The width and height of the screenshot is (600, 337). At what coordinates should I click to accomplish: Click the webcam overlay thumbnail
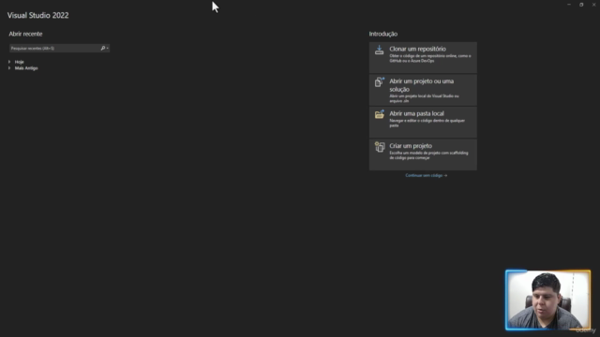point(547,300)
